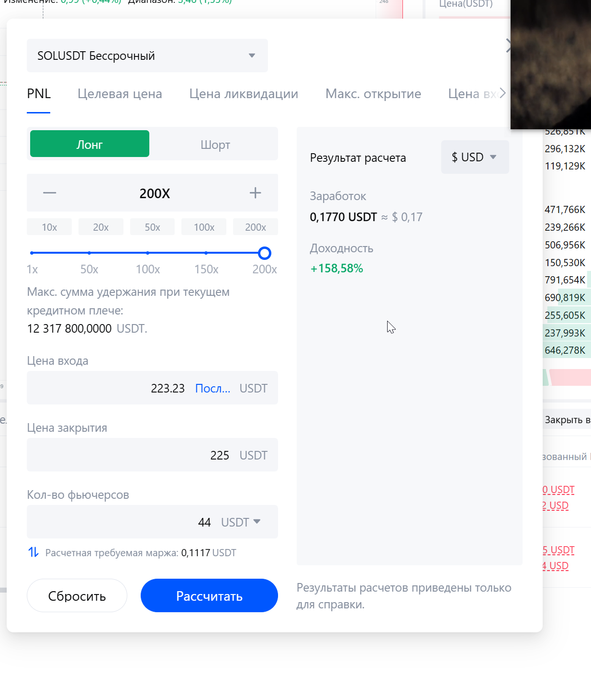Open the USDT quantity unit dropdown
This screenshot has height=673, width=591.
coord(241,522)
